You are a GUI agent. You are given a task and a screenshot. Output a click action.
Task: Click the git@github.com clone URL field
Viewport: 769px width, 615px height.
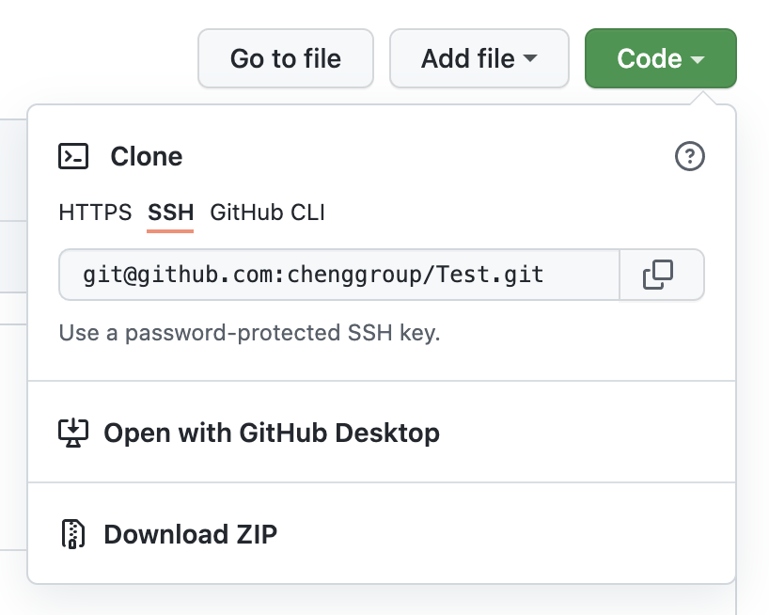(x=338, y=275)
